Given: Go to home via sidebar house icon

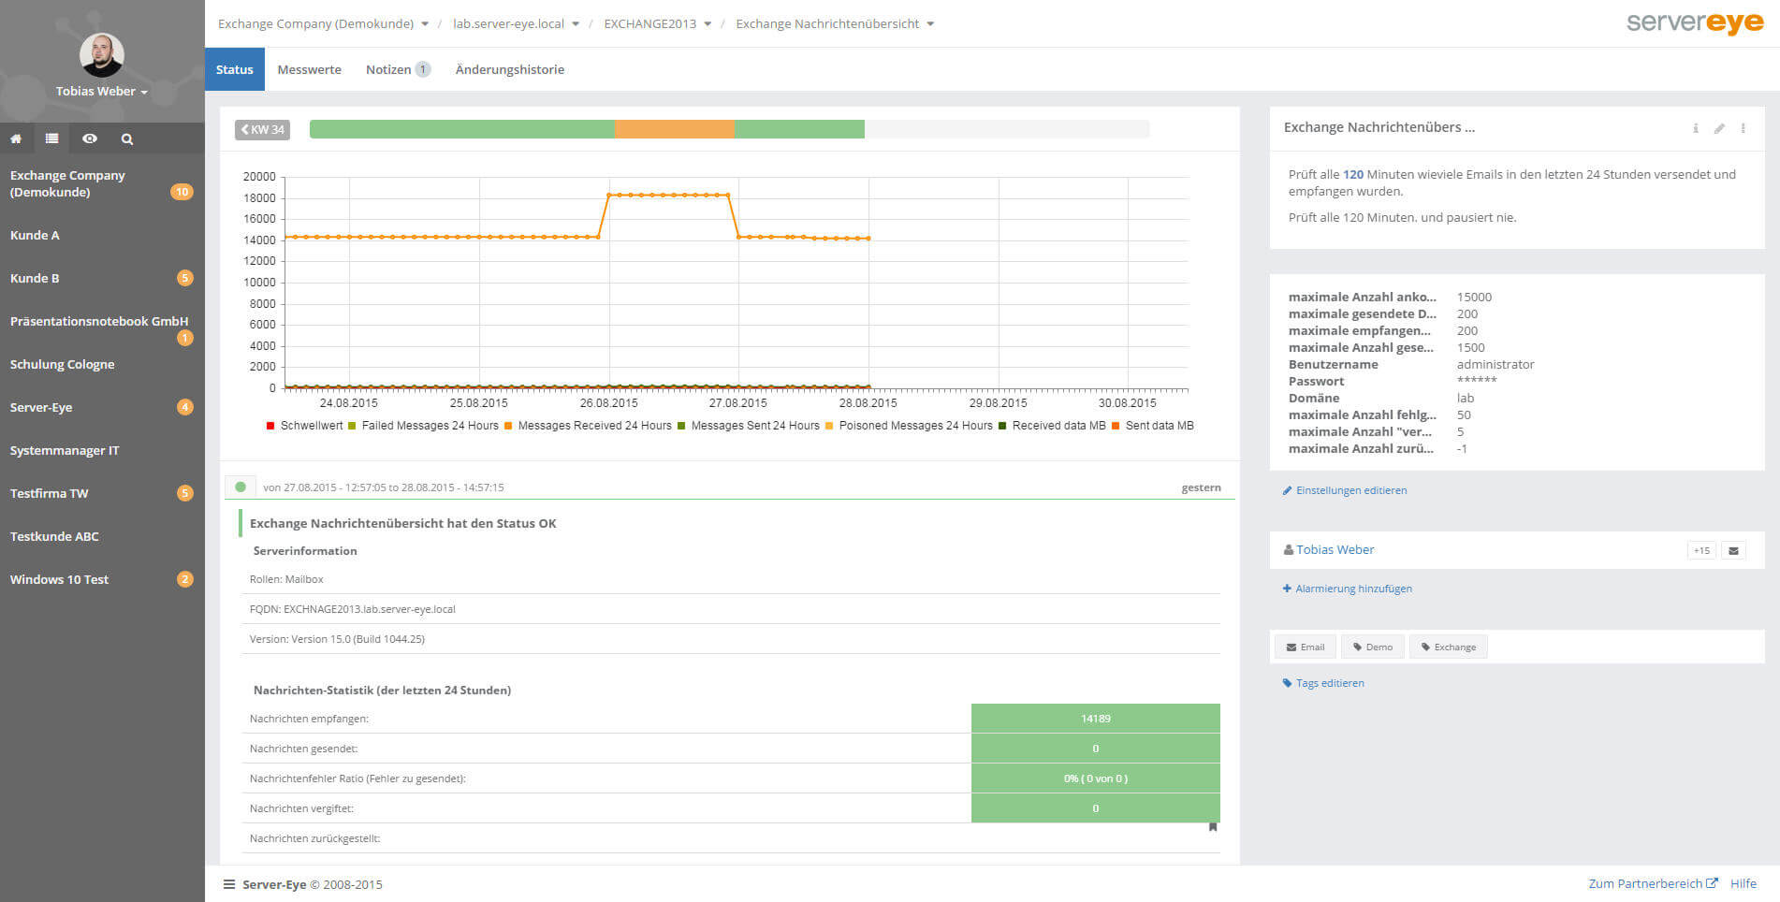Looking at the screenshot, I should 16,138.
